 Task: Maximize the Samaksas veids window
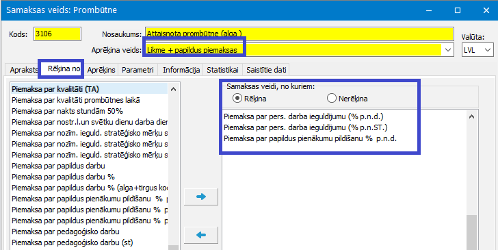458,10
